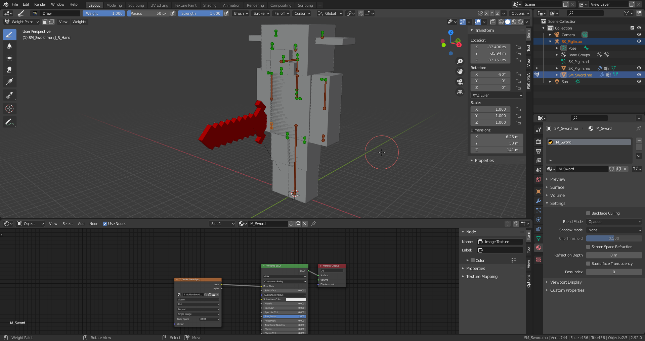Hide the Camera object in outliner
Viewport: 645px width, 341px height.
639,35
